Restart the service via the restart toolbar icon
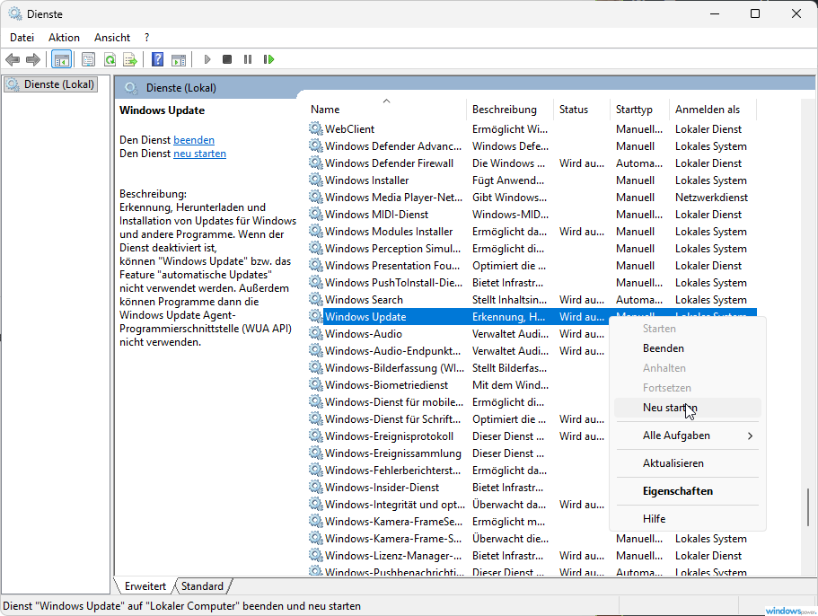The image size is (818, 616). [268, 59]
